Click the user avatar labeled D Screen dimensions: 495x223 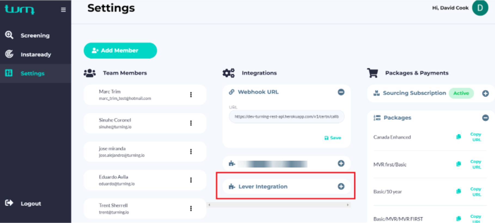(x=480, y=8)
